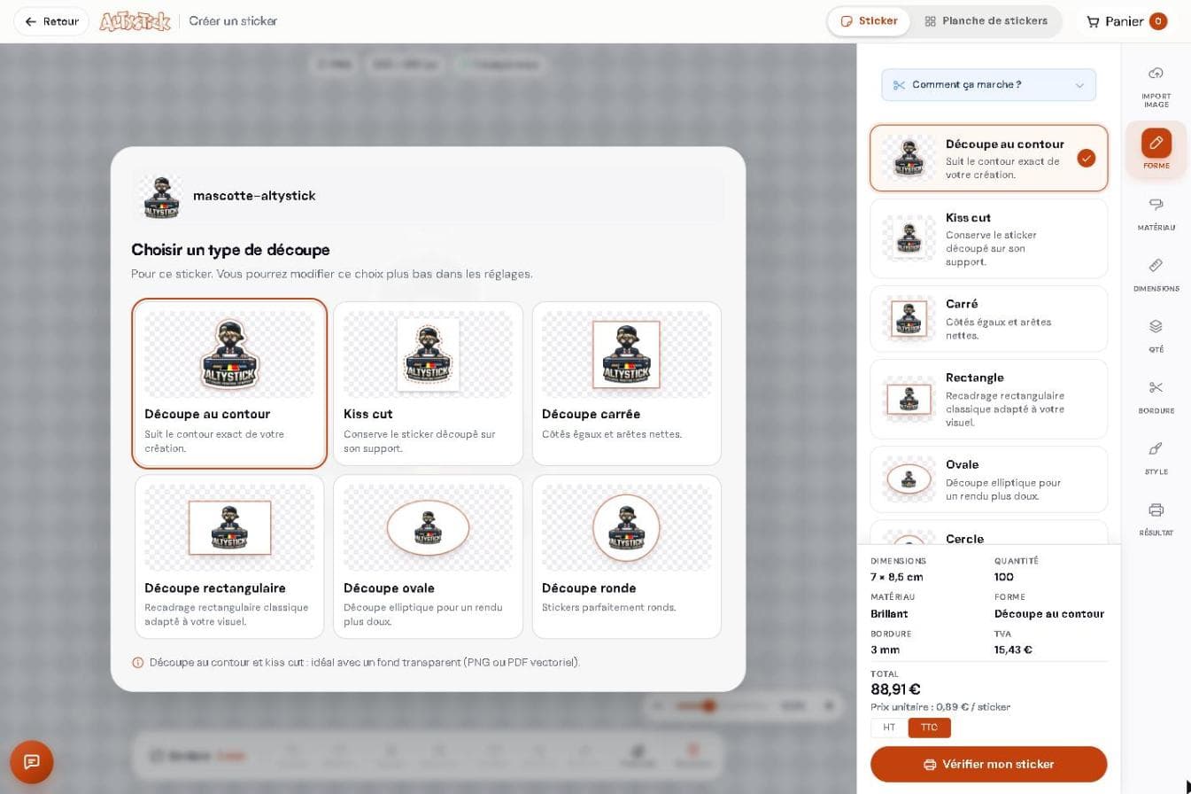This screenshot has width=1191, height=794.
Task: Open the Import Image sidebar step
Action: pyautogui.click(x=1156, y=87)
